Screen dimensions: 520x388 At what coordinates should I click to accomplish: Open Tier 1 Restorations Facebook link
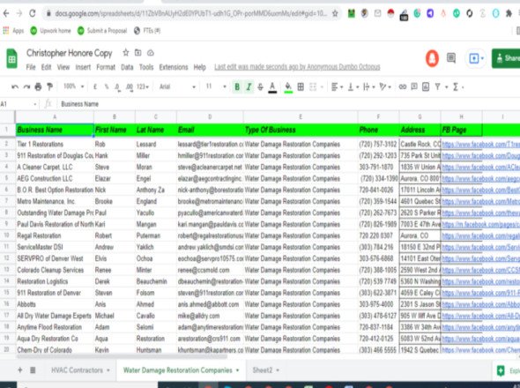point(480,145)
